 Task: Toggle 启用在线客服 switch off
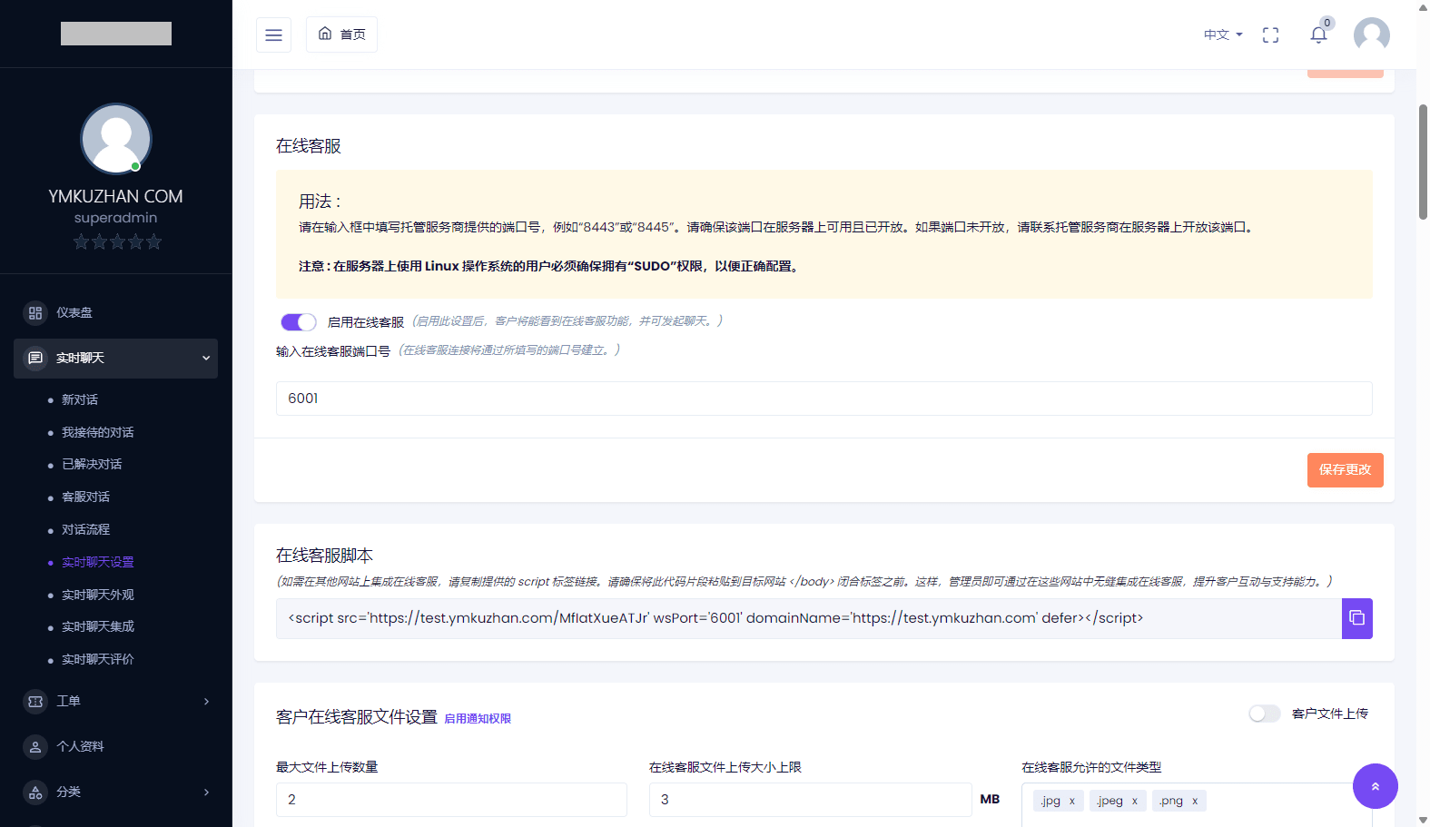pos(298,322)
